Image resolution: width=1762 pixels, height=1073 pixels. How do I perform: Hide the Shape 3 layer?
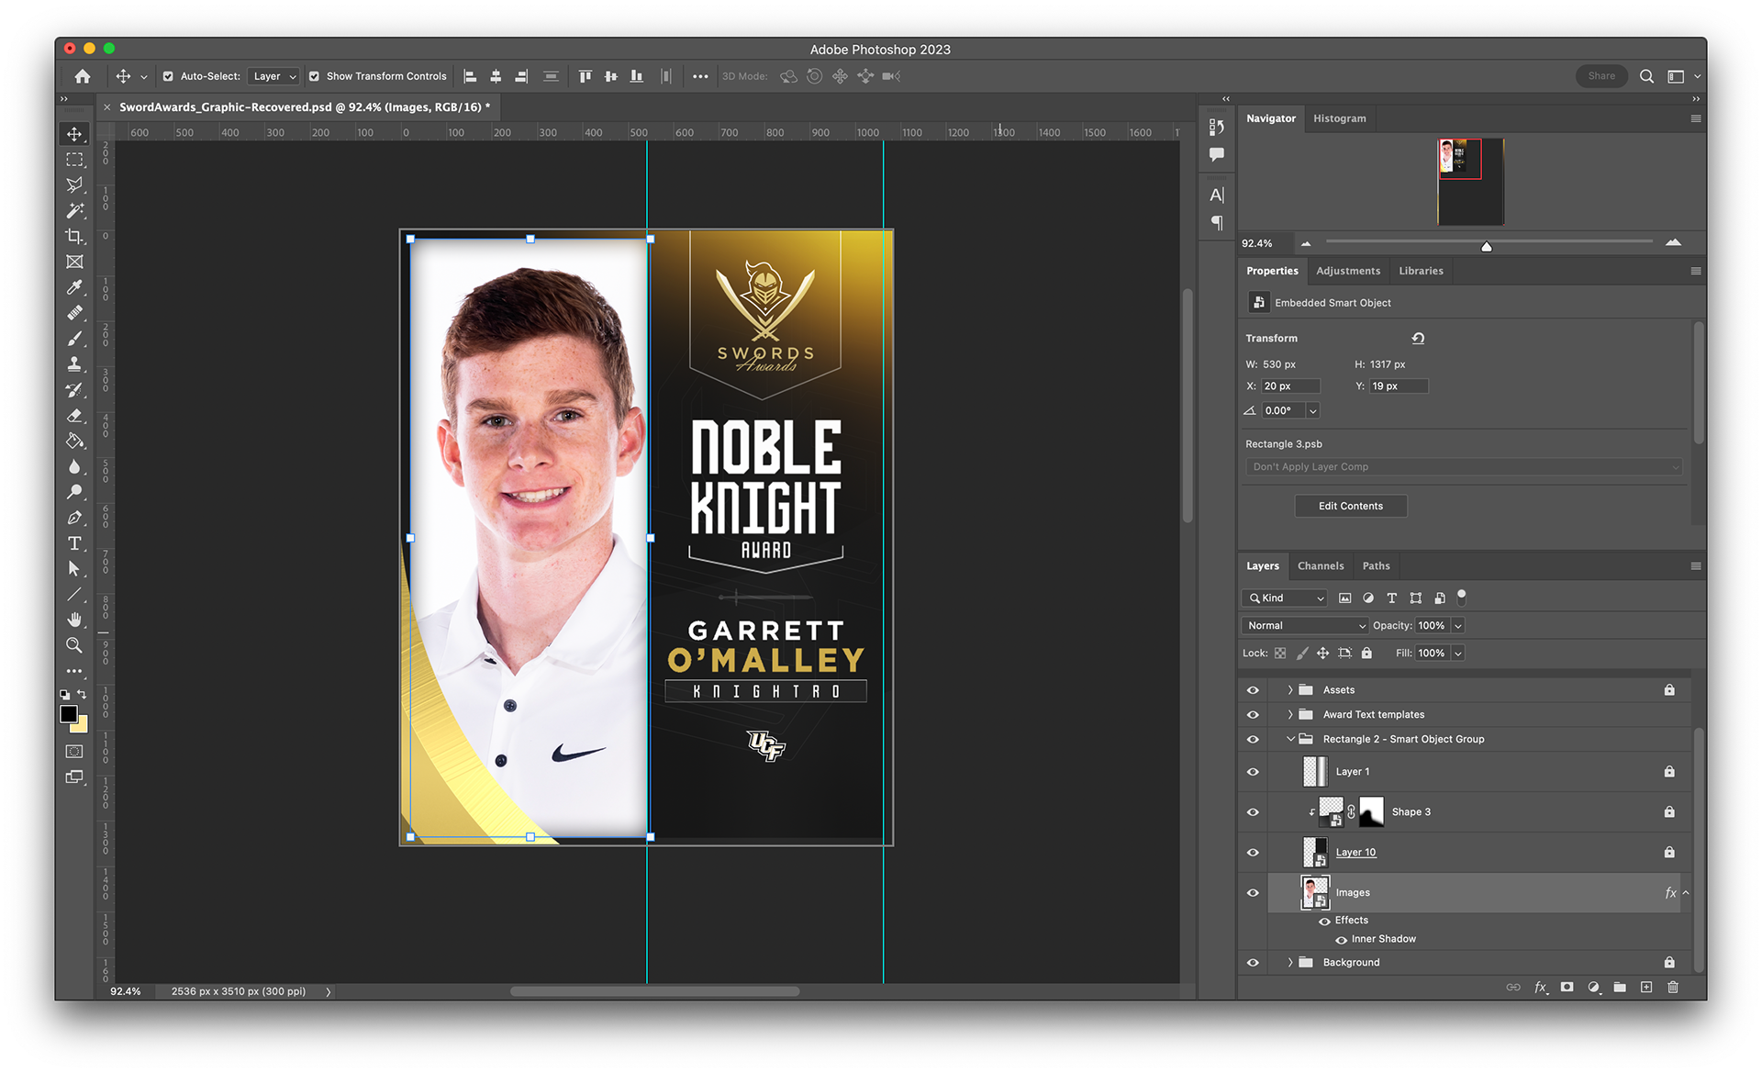tap(1253, 812)
